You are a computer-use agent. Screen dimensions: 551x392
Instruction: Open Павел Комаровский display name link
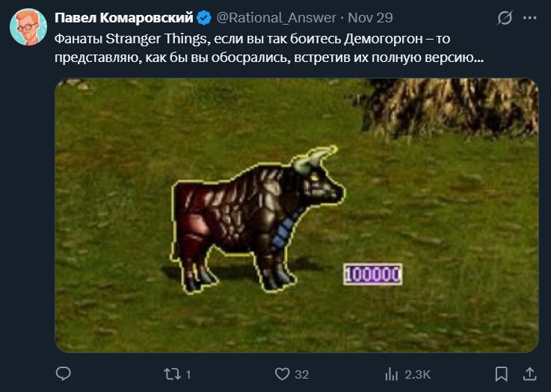click(x=124, y=18)
